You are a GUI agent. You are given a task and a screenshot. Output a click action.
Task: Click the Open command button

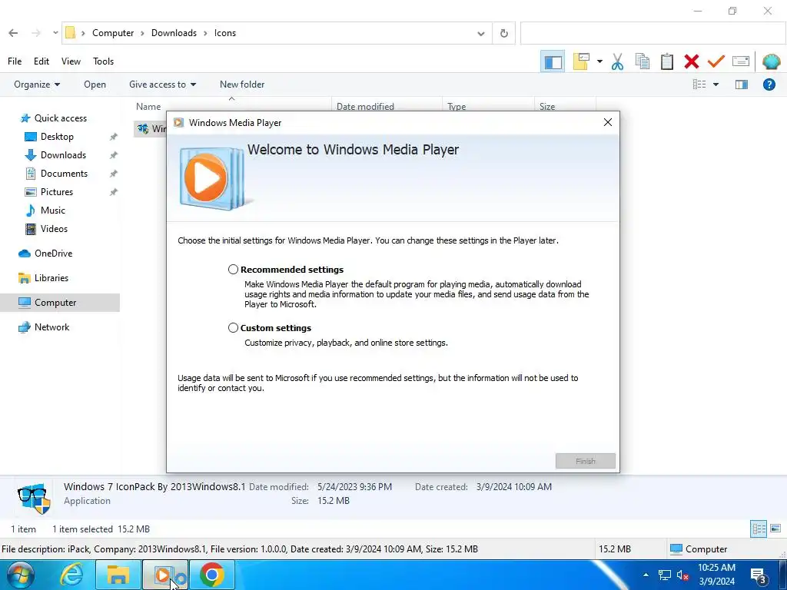(95, 85)
